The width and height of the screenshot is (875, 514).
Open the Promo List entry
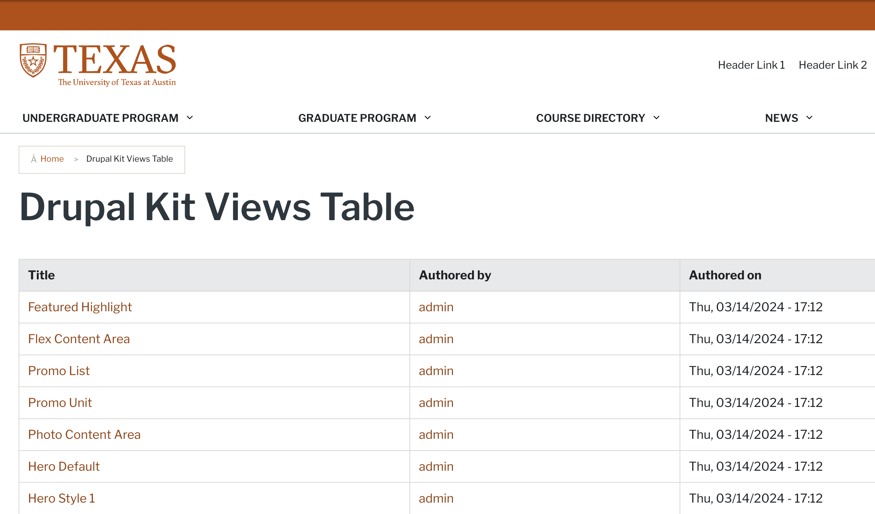point(58,371)
